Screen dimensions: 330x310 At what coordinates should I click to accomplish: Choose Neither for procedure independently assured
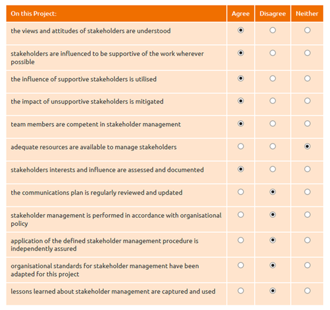307,240
